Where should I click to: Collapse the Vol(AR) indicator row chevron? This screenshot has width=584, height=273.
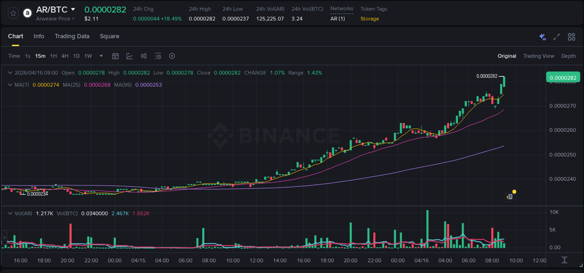tap(10, 213)
